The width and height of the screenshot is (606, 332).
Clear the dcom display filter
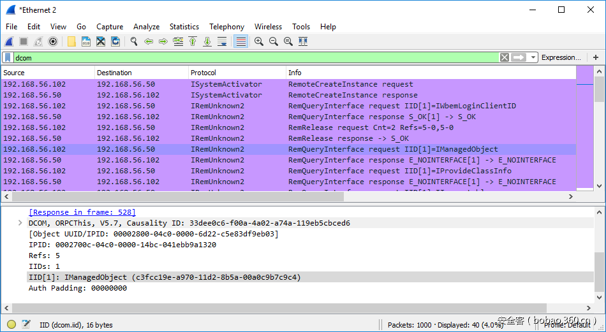tap(505, 57)
